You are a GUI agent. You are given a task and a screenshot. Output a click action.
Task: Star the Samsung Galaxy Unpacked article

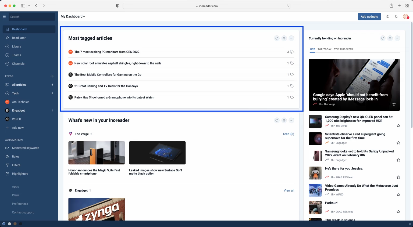coord(398,160)
